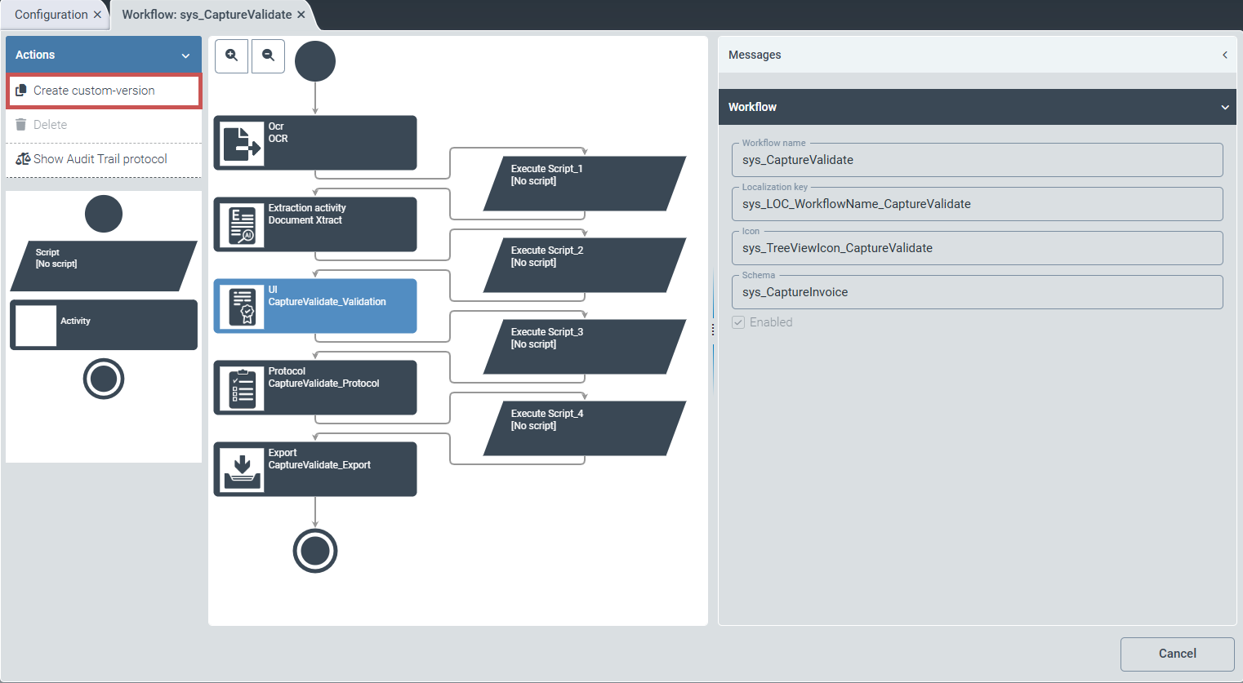1243x683 pixels.
Task: Click the end node circle of the workflow
Action: pyautogui.click(x=315, y=550)
